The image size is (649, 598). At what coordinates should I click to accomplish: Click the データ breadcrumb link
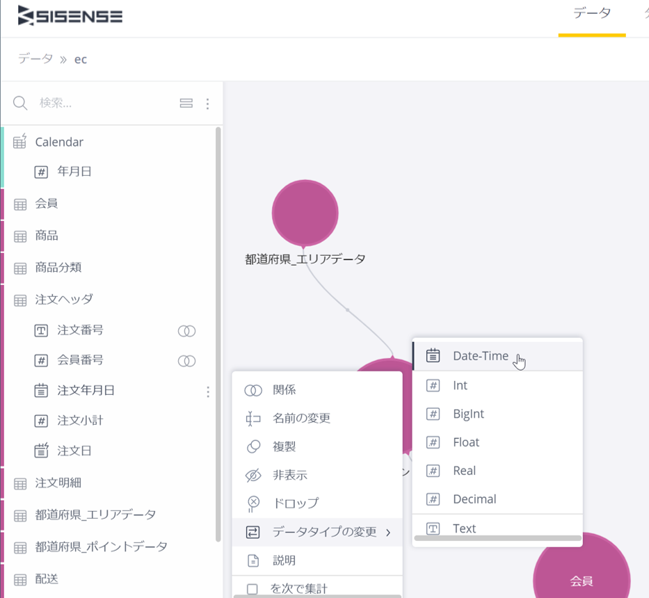(x=35, y=59)
